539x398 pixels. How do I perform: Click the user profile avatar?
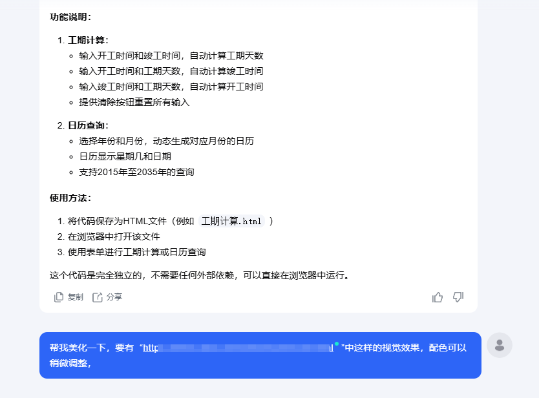(x=499, y=345)
